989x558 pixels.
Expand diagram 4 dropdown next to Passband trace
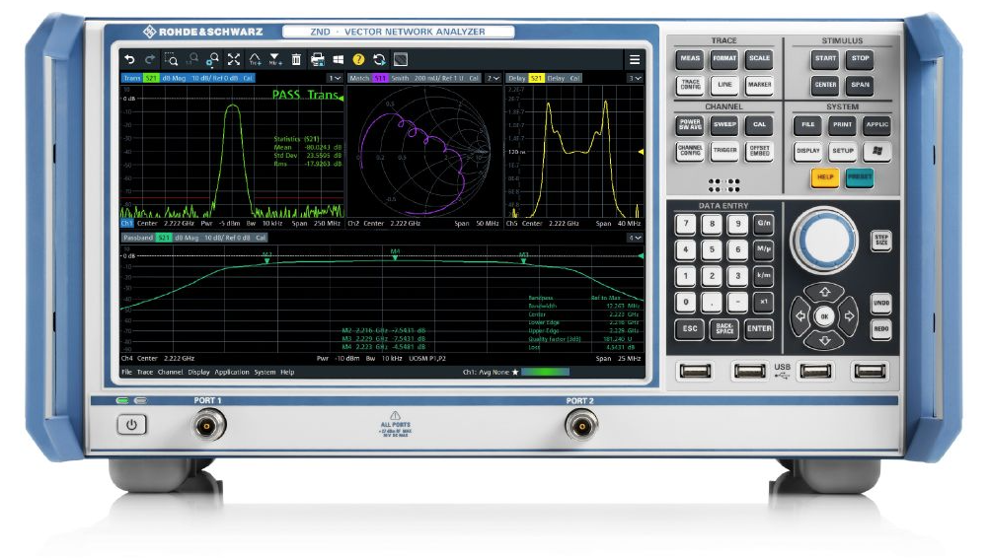click(636, 238)
